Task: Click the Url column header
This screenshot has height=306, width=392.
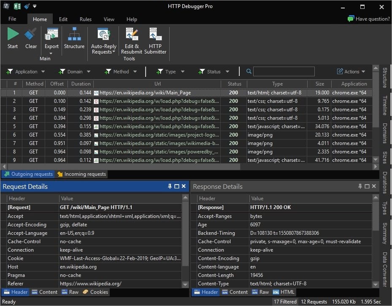Action: tap(157, 84)
